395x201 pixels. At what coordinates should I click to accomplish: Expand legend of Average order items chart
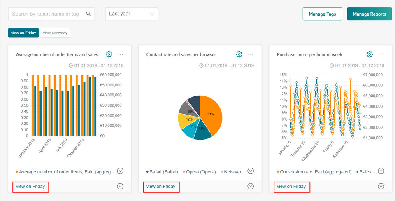pyautogui.click(x=120, y=171)
